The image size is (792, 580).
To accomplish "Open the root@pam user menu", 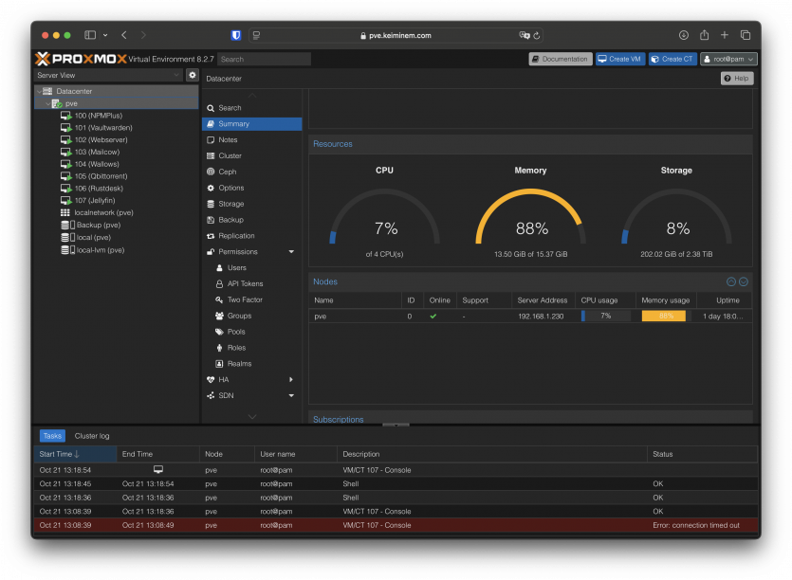I will [x=728, y=59].
